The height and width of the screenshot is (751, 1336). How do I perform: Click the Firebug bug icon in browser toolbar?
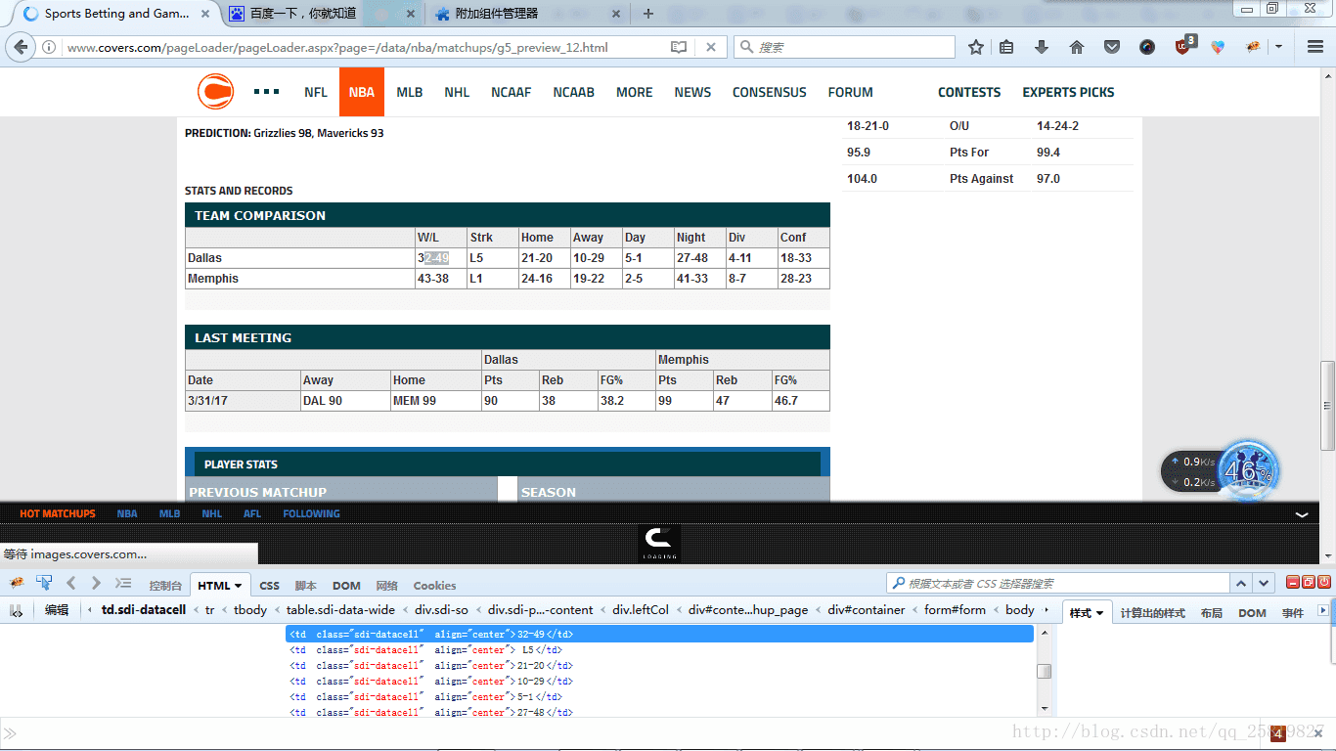(1253, 47)
